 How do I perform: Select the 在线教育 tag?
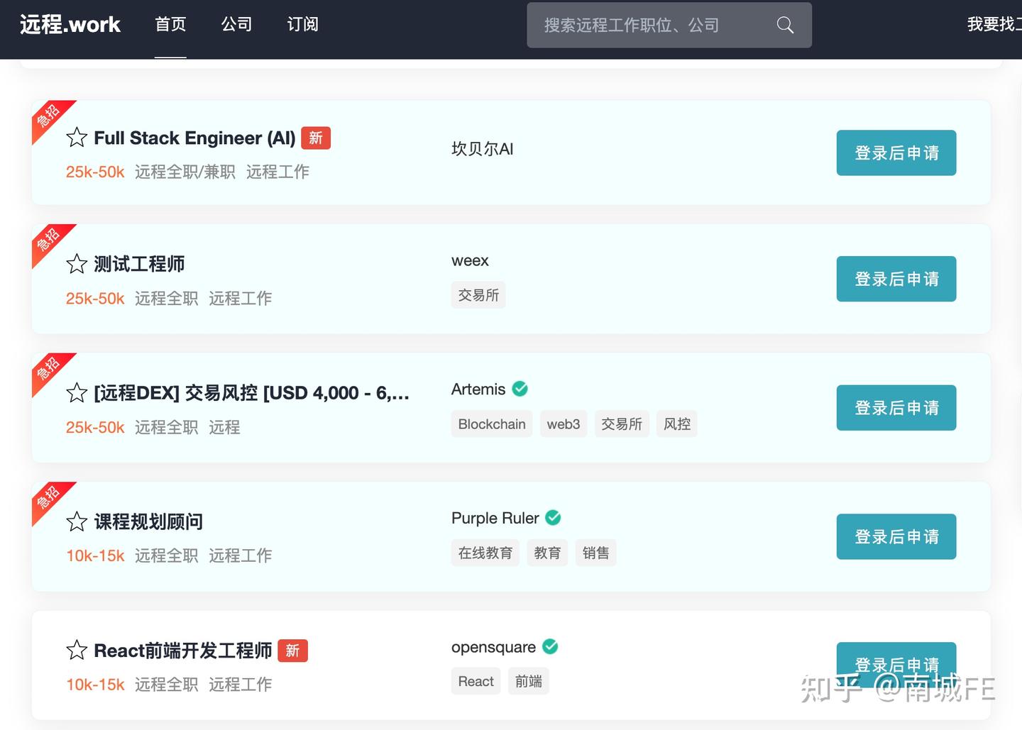tap(485, 553)
